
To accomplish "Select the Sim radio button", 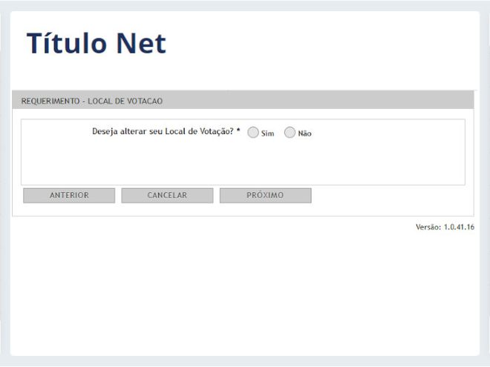I will pos(253,132).
